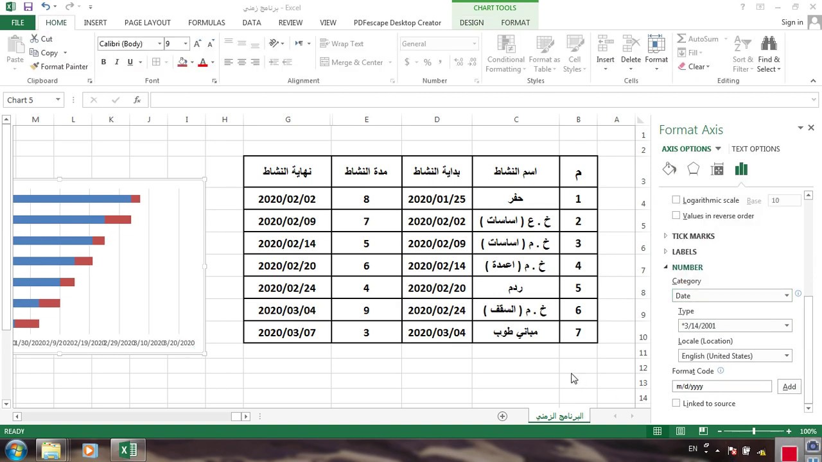This screenshot has width=822, height=462.
Task: Click the Fill Color yellow swatch button
Action: [182, 62]
